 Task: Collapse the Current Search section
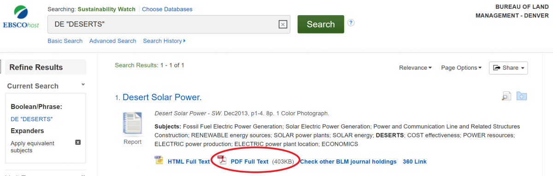pos(83,85)
